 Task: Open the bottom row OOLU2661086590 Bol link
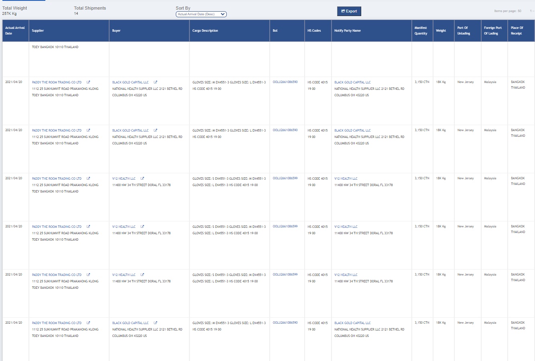pyautogui.click(x=285, y=323)
